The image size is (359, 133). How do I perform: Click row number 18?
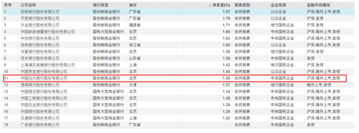(6, 125)
